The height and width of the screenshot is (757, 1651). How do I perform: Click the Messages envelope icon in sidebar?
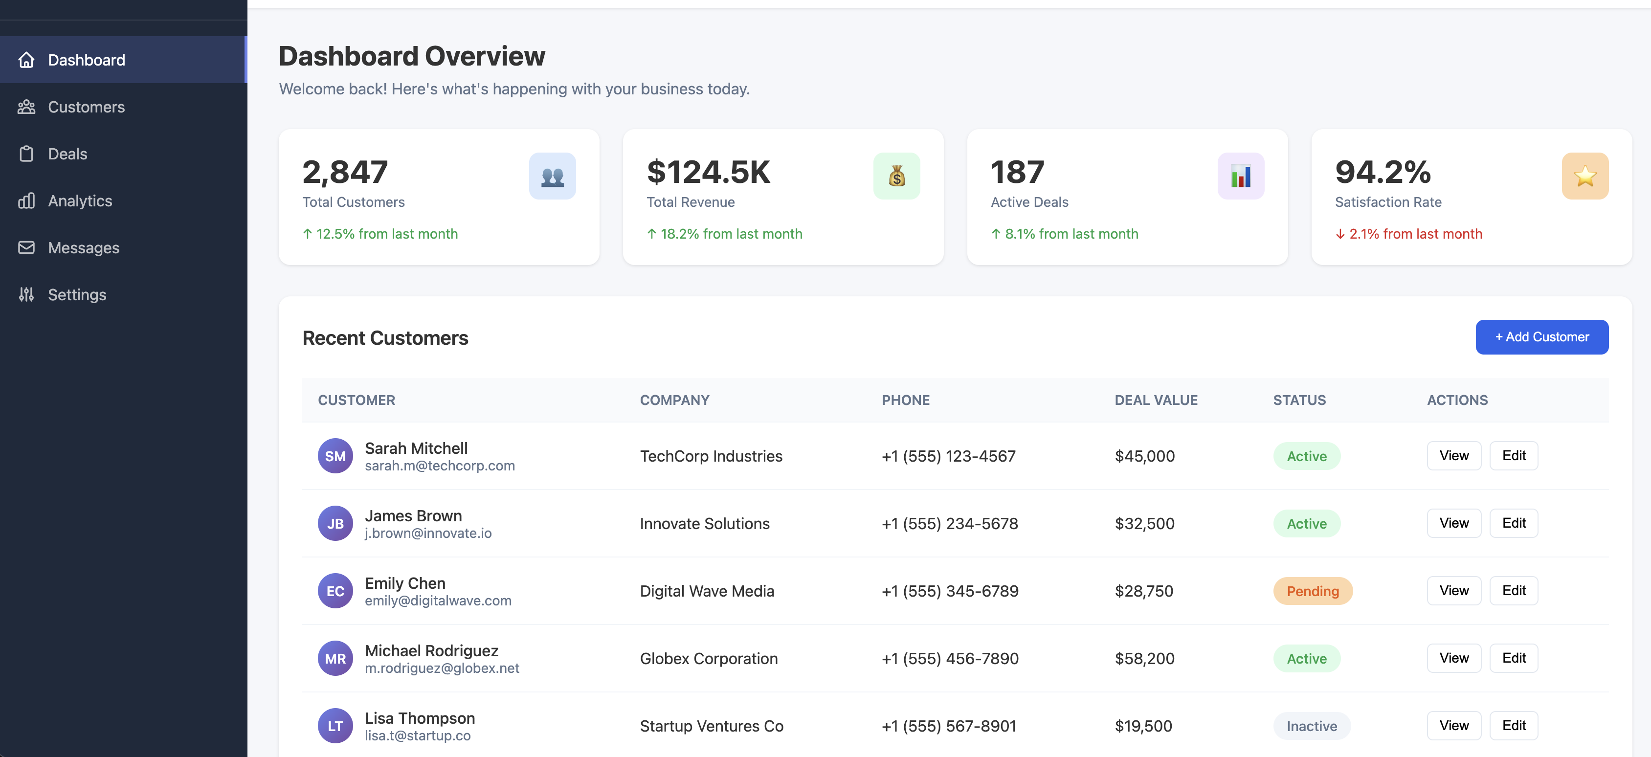coord(26,247)
